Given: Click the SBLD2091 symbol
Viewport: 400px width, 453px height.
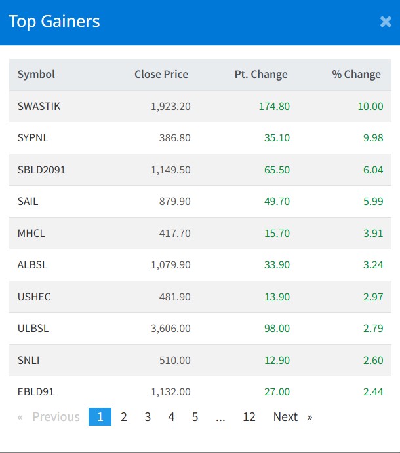Looking at the screenshot, I should tap(41, 170).
